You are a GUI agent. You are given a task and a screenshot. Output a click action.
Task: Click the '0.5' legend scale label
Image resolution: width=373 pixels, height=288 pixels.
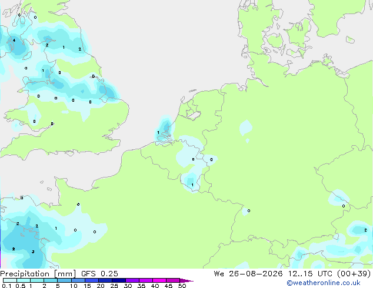[21, 286]
